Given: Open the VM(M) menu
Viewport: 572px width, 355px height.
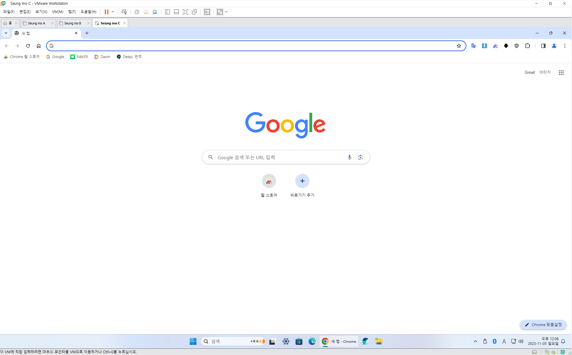Looking at the screenshot, I should tap(57, 12).
